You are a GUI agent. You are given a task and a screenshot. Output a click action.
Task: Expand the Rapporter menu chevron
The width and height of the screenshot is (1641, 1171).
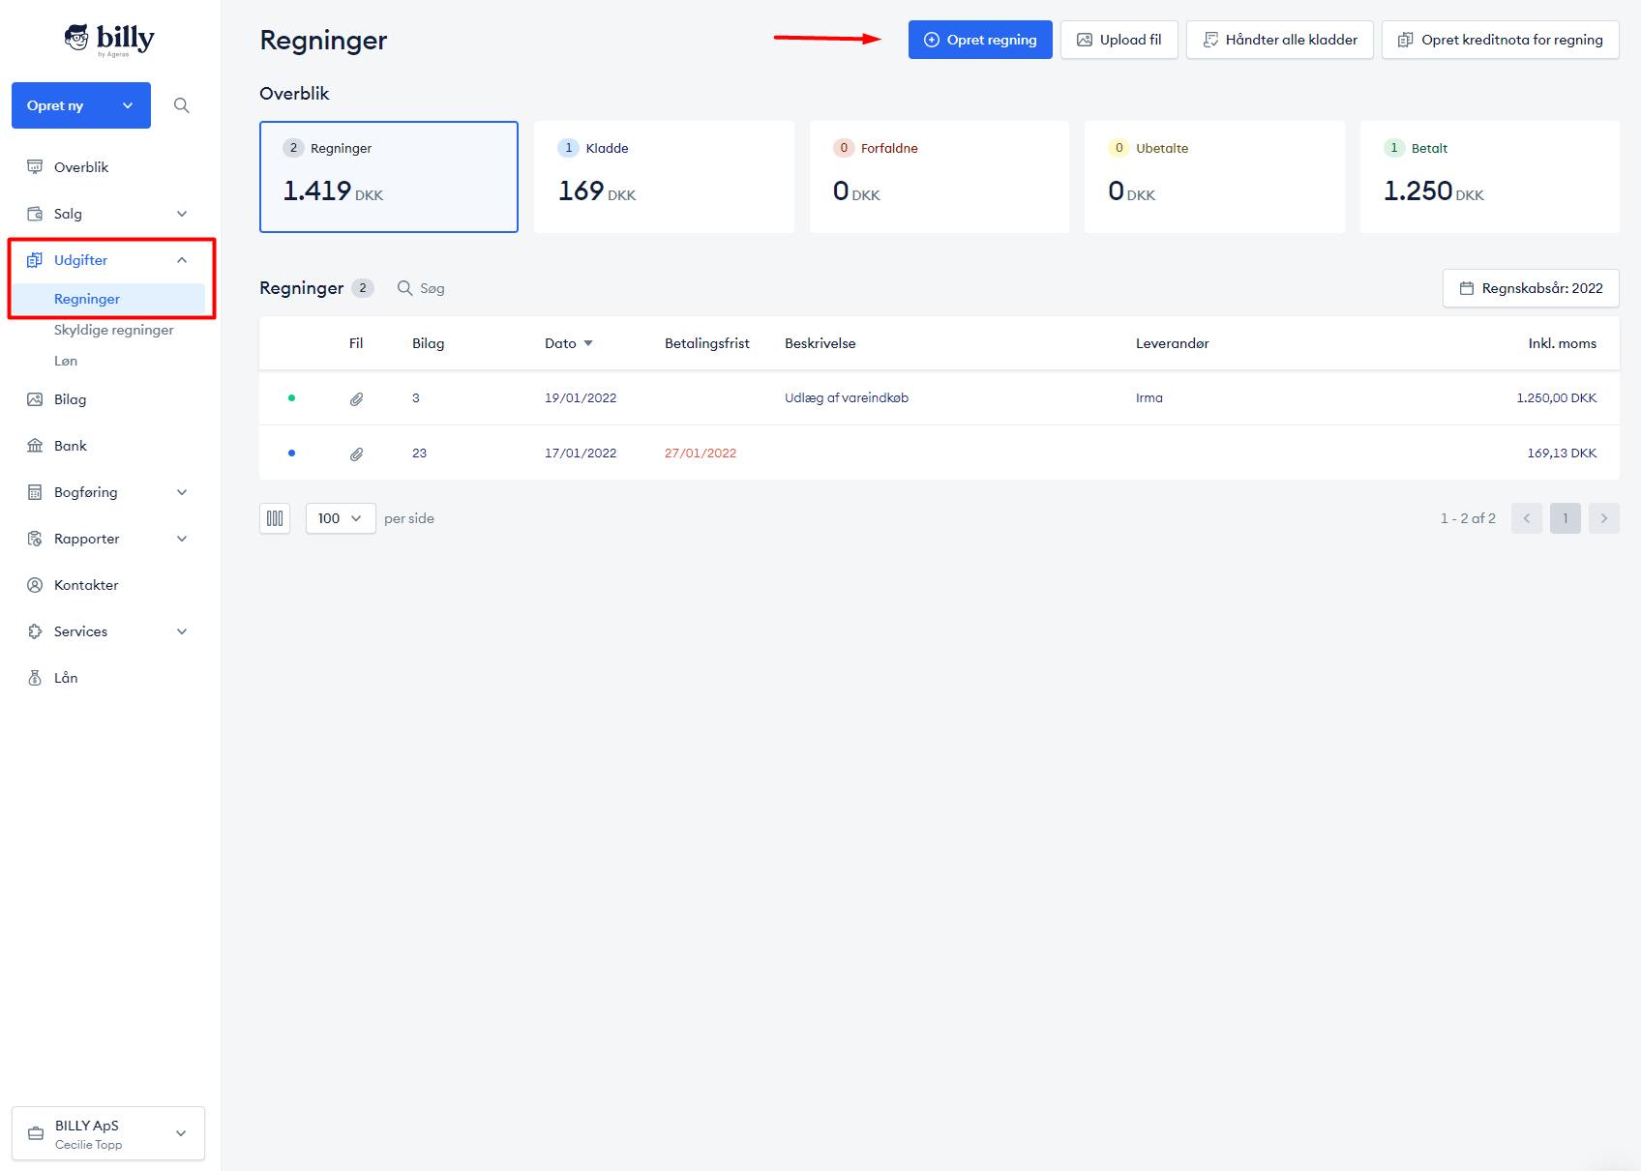(x=182, y=539)
